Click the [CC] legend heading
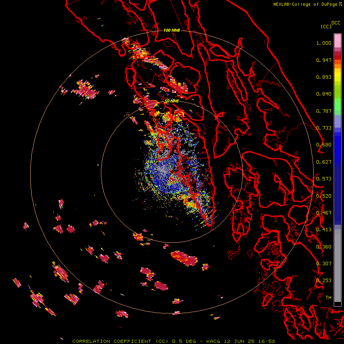344x344 pixels. pyautogui.click(x=326, y=26)
